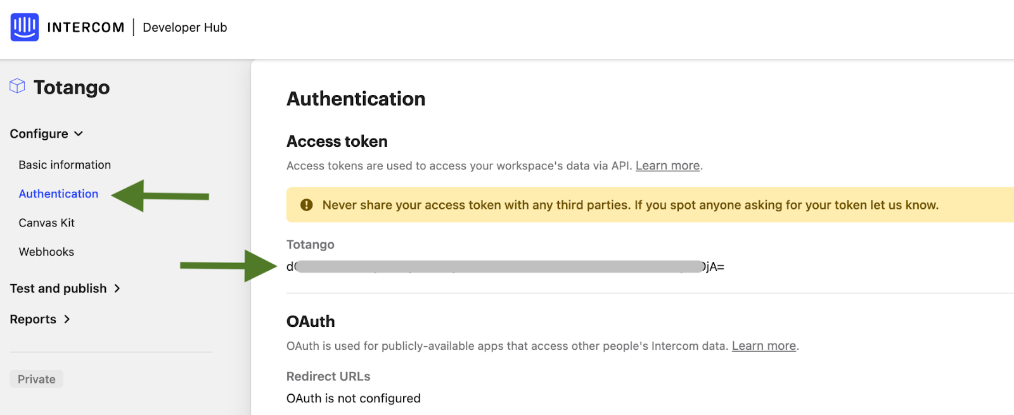The width and height of the screenshot is (1014, 415).
Task: Click the Intercom logo icon
Action: coord(25,27)
